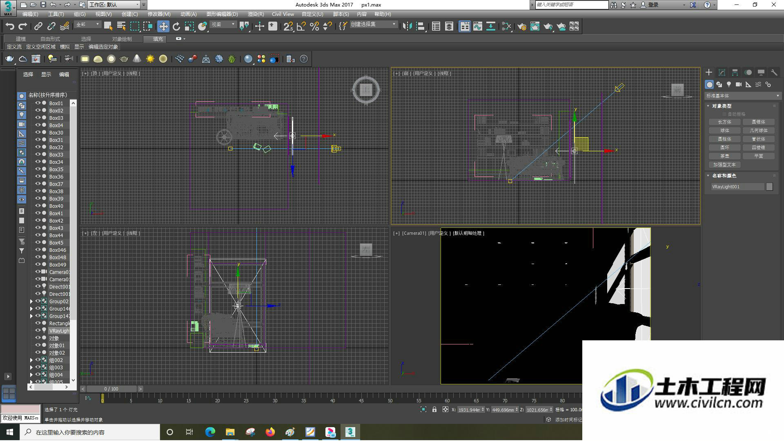Click the 加强型文本 create button
Image resolution: width=784 pixels, height=441 pixels.
pos(725,165)
